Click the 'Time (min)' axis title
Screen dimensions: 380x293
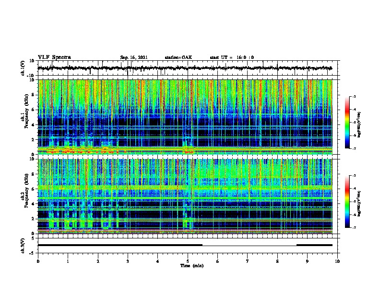[x=192, y=266]
